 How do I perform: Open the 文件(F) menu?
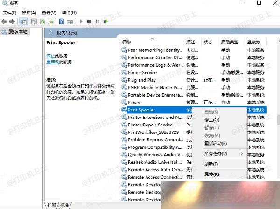[x=9, y=13]
